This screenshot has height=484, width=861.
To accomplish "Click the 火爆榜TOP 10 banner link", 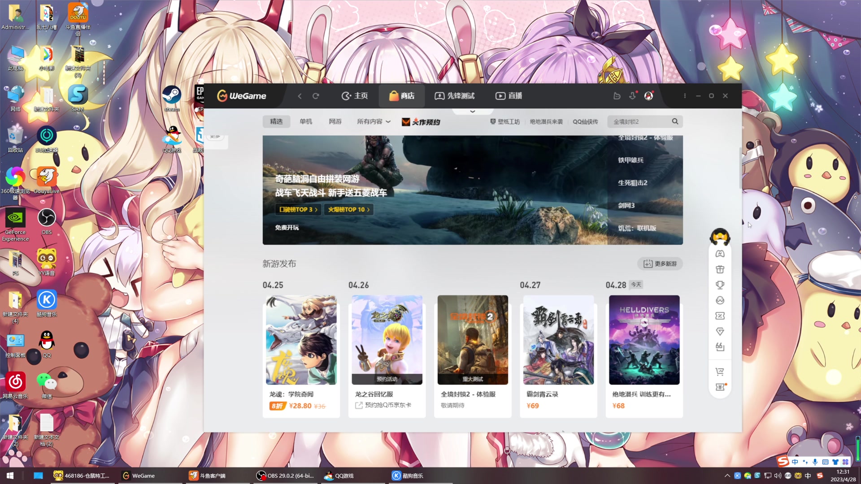I will 348,209.
